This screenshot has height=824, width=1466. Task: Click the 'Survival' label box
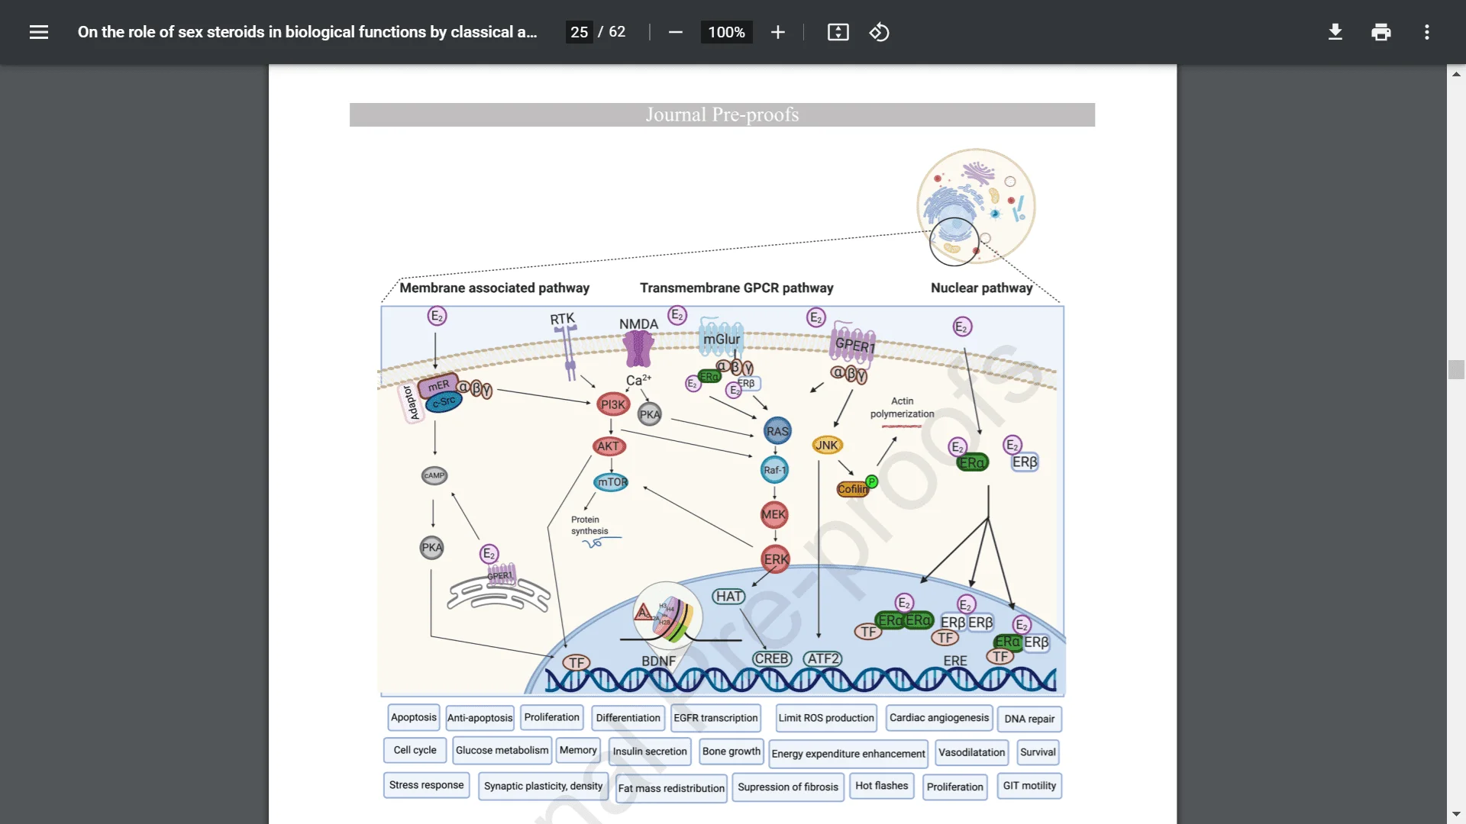(x=1038, y=752)
